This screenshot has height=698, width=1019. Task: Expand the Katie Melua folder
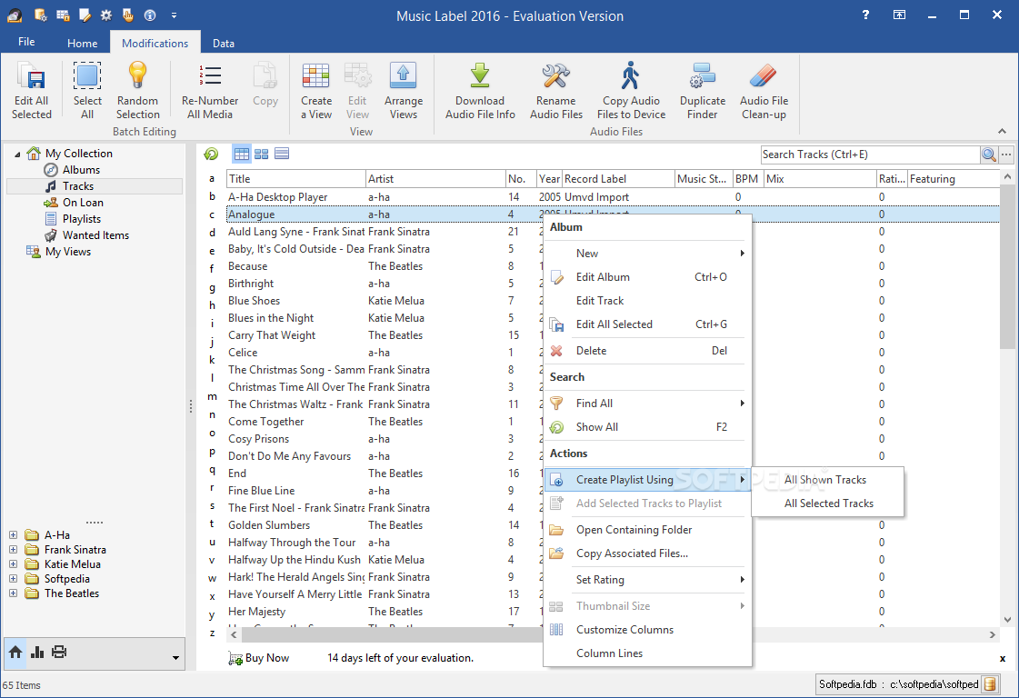click(13, 564)
